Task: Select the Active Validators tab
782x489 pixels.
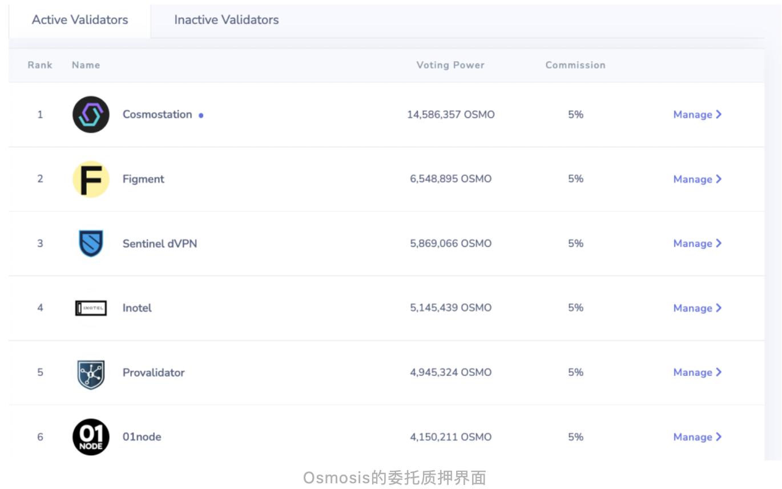Action: [x=80, y=20]
